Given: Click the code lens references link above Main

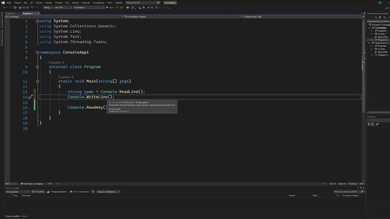Looking at the screenshot, I should click(66, 77).
